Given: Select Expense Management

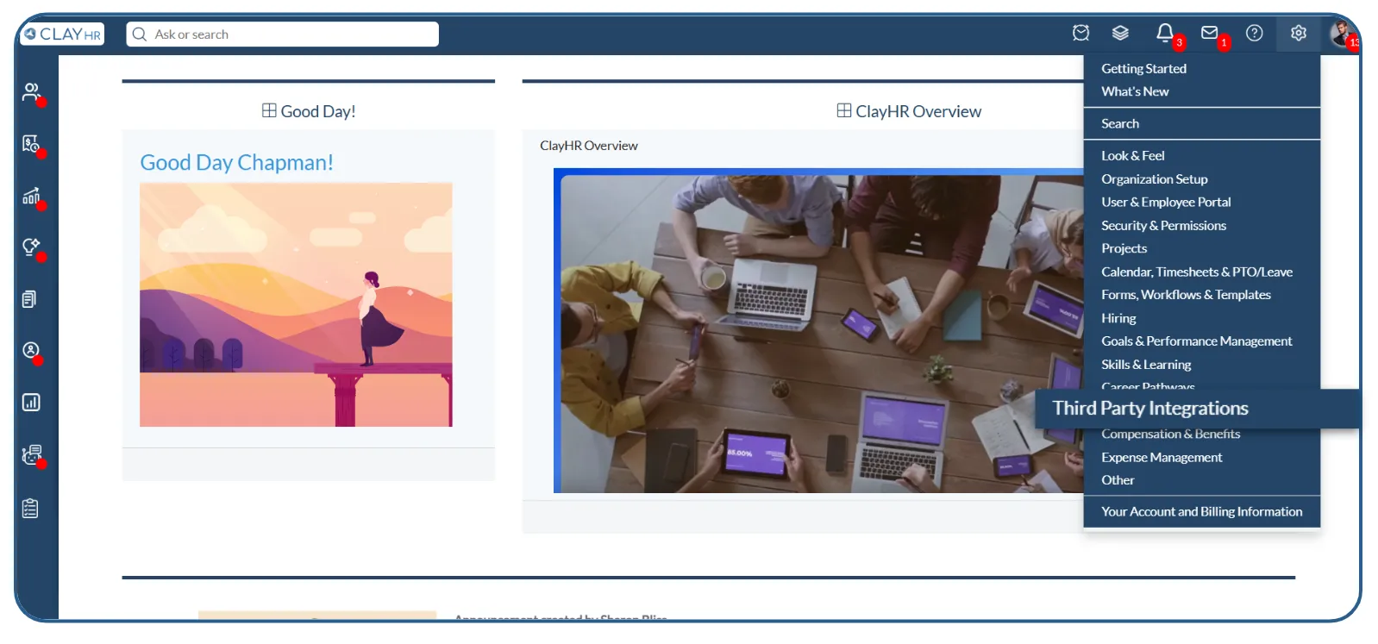Looking at the screenshot, I should (x=1162, y=457).
